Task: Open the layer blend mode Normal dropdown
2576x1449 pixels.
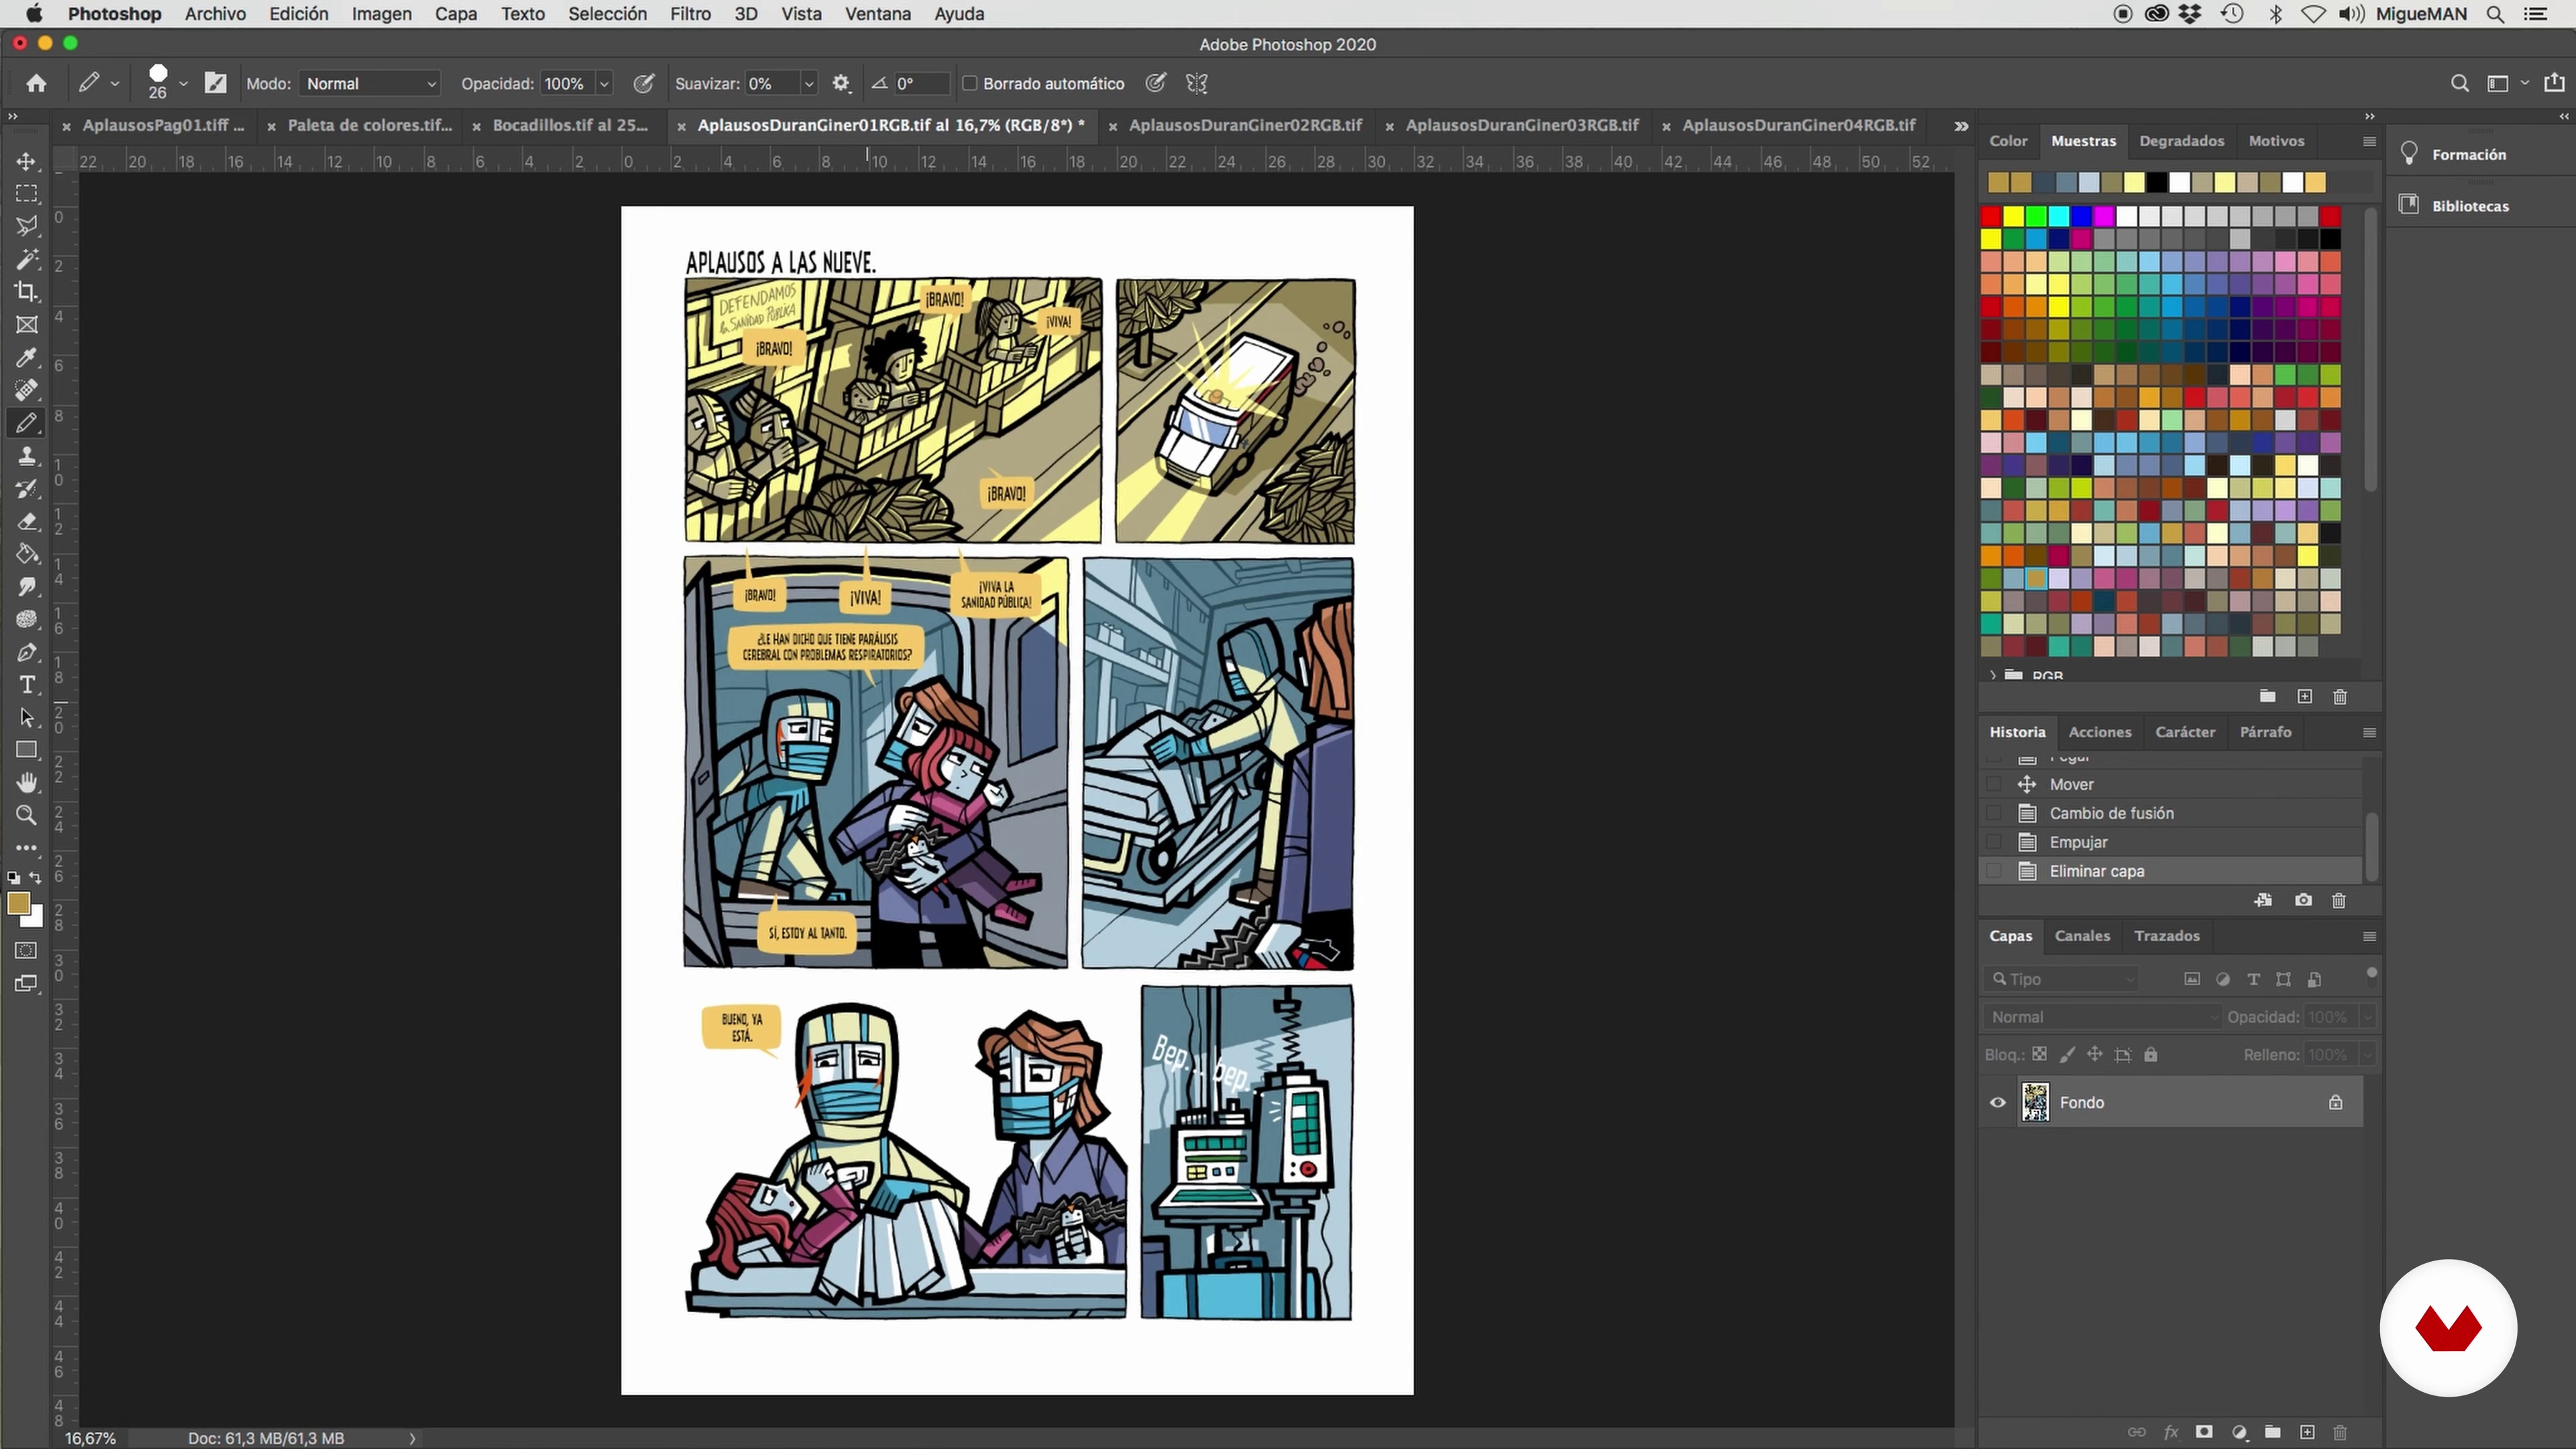Action: [2102, 1017]
